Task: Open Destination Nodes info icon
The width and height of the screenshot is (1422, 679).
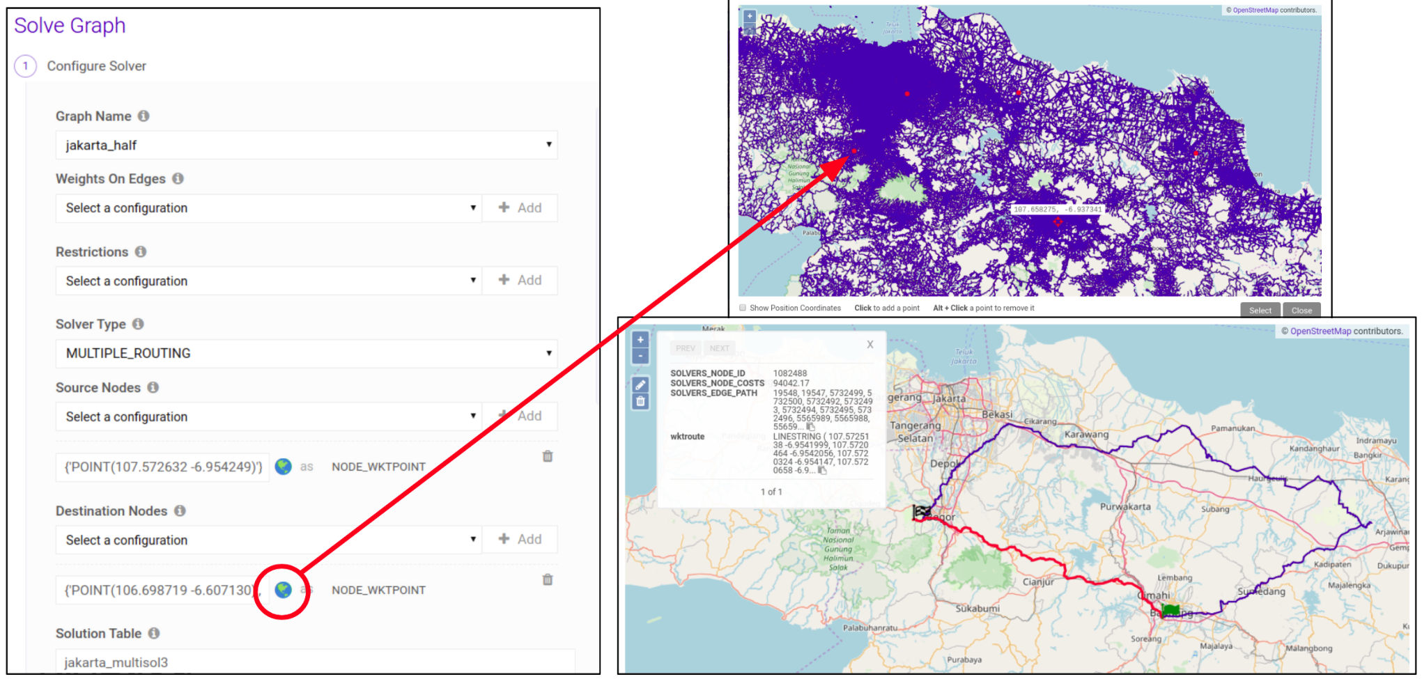Action: (x=180, y=511)
